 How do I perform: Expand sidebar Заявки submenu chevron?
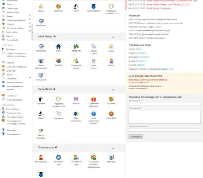coord(30,15)
